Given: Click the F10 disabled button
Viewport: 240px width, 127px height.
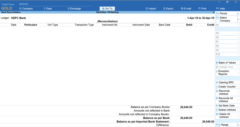Looking at the screenshot, I should (x=226, y=54).
